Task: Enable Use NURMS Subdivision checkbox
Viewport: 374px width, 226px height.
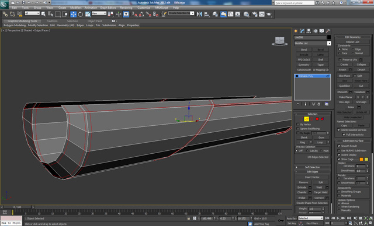Action: [x=339, y=150]
